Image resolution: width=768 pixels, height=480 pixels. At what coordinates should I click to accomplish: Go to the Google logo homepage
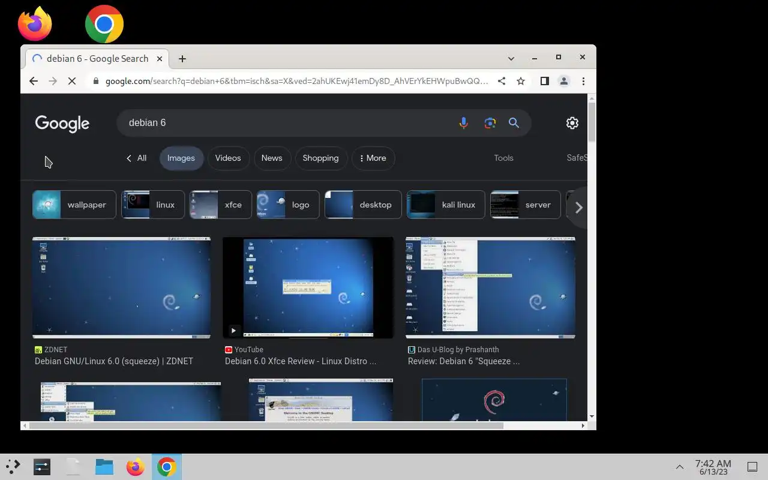coord(62,124)
